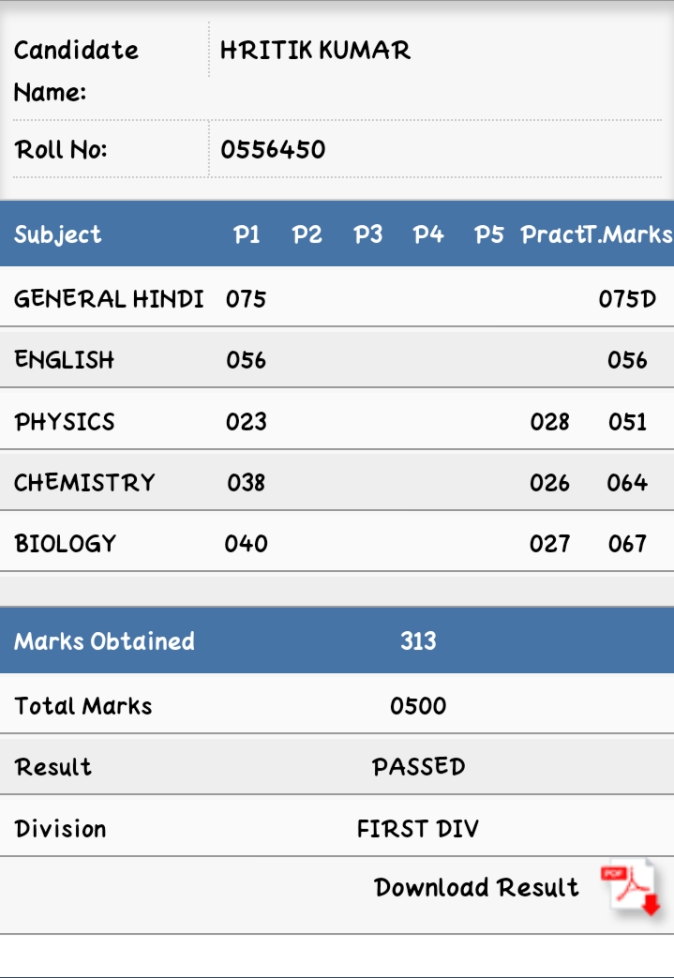Screen dimensions: 674x978
Task: Click the roll number 0556450
Action: point(273,150)
